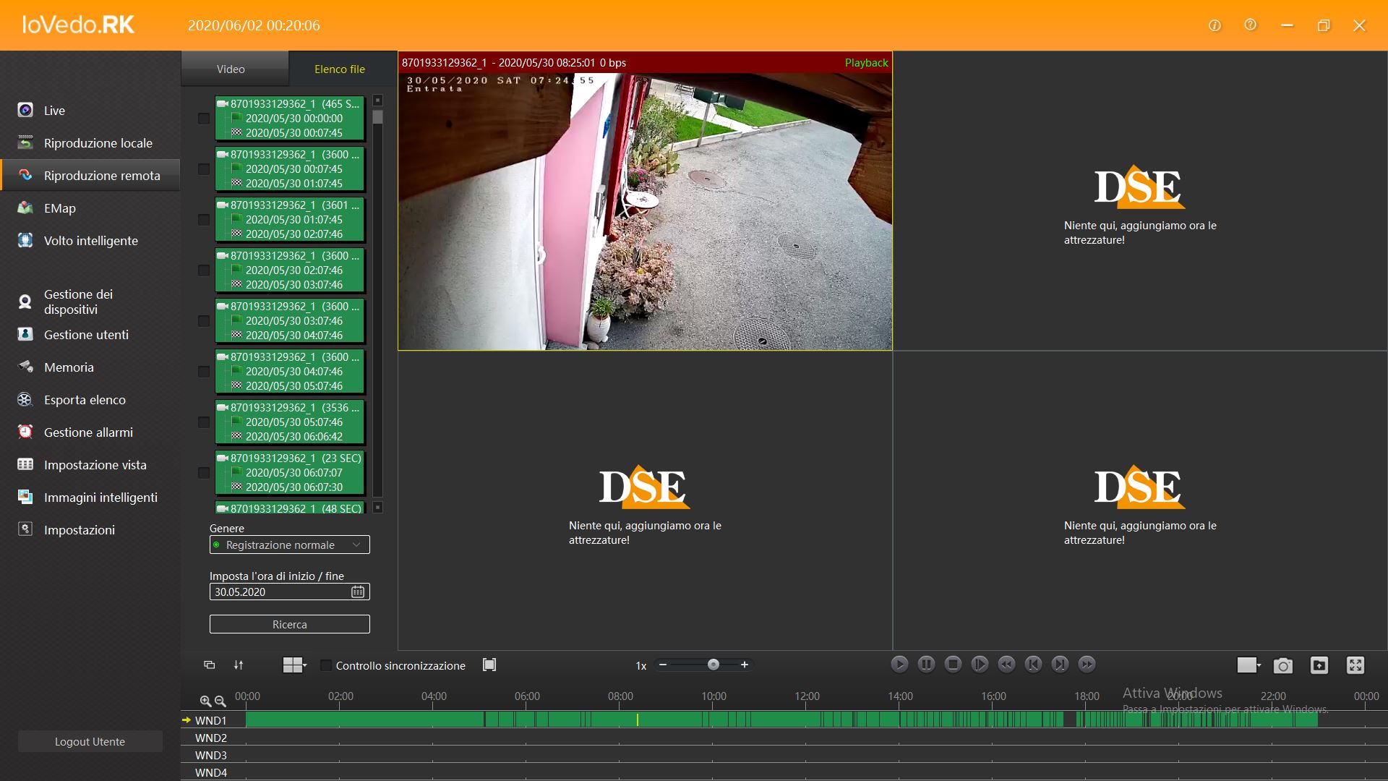This screenshot has width=1388, height=781.
Task: Open the calendar for the start date field
Action: 357,591
